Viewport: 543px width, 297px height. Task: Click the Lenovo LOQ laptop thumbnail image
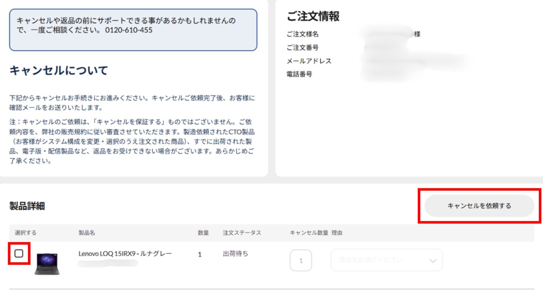click(47, 264)
